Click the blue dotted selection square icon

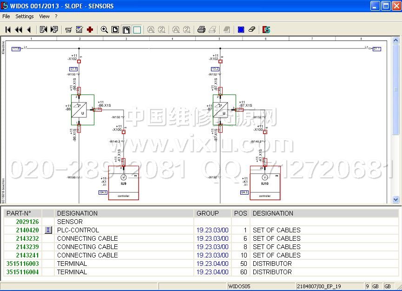click(241, 30)
